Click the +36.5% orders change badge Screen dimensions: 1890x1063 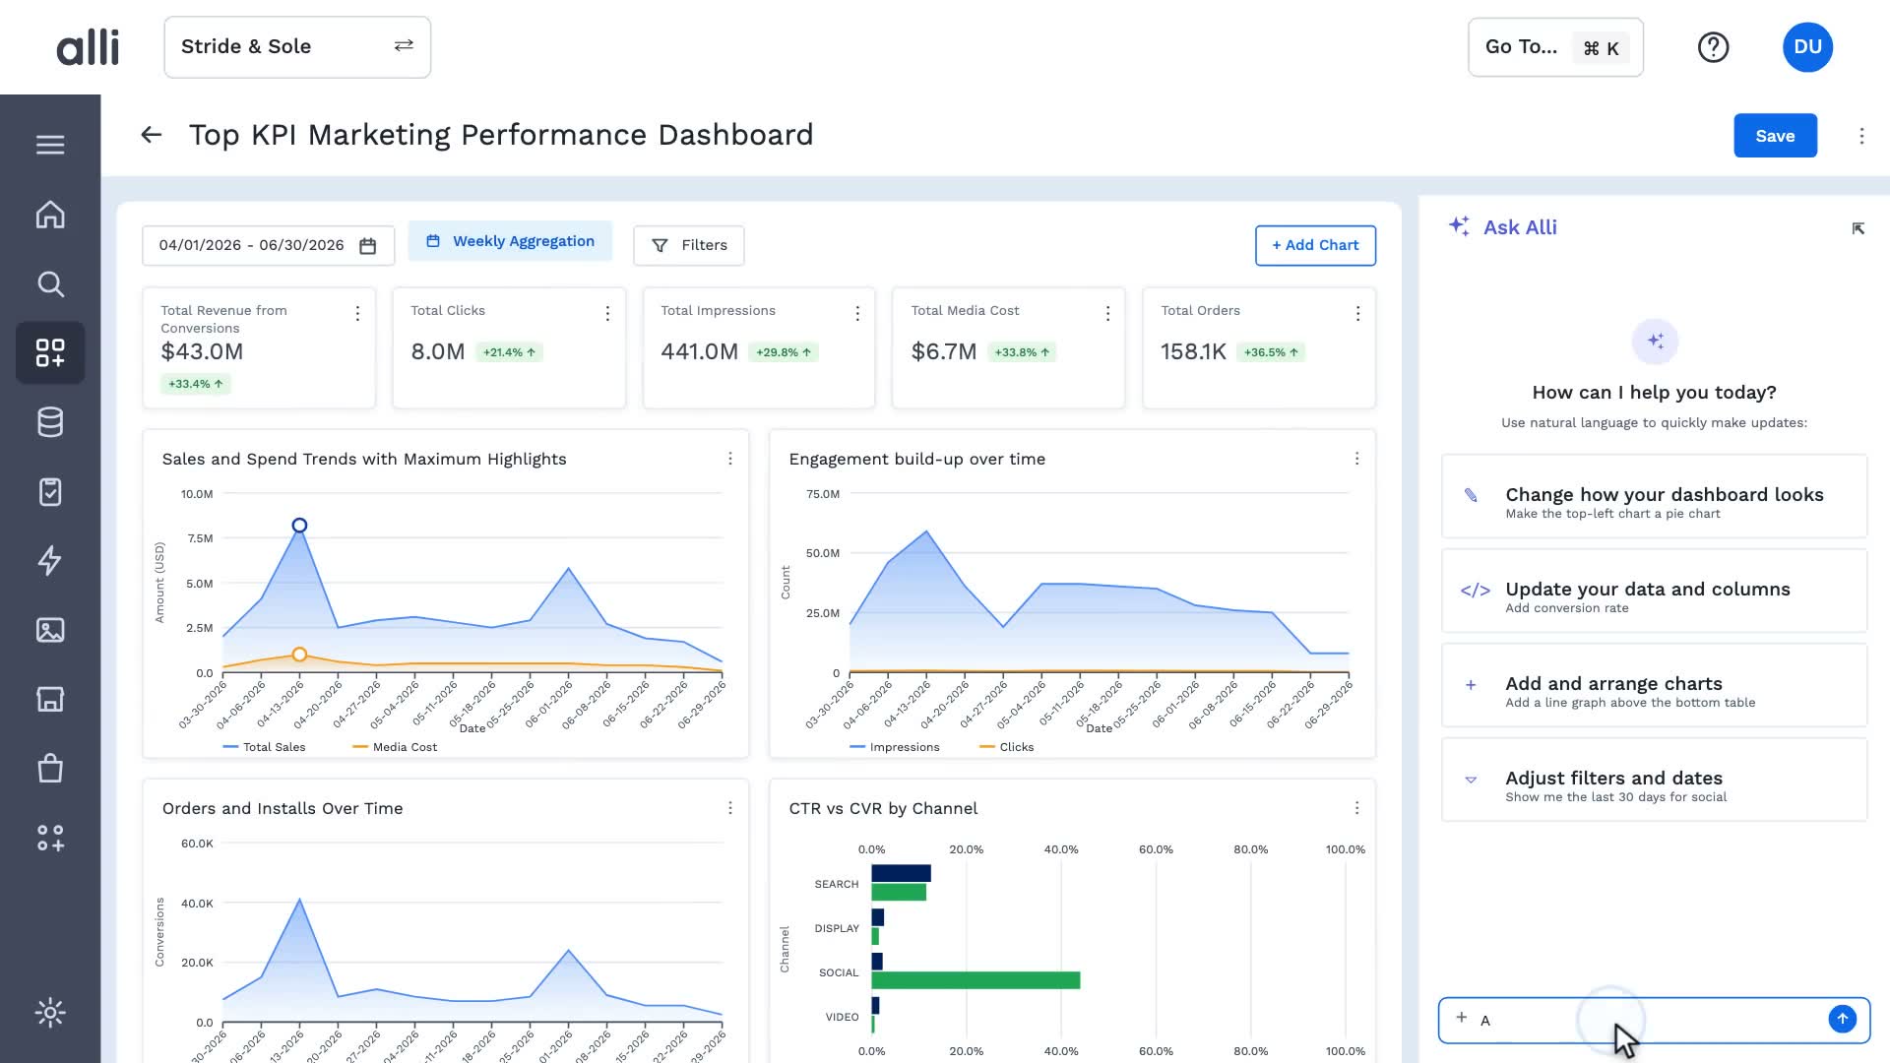(1271, 352)
